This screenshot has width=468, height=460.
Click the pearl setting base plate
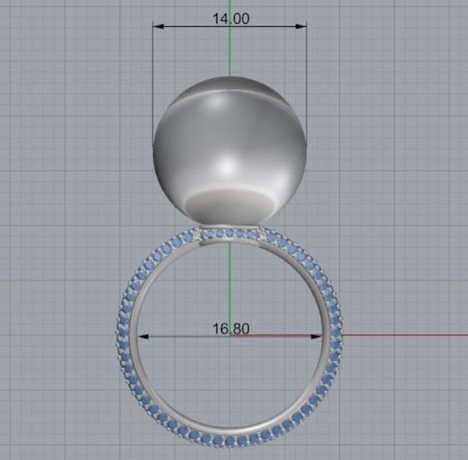pos(231,227)
